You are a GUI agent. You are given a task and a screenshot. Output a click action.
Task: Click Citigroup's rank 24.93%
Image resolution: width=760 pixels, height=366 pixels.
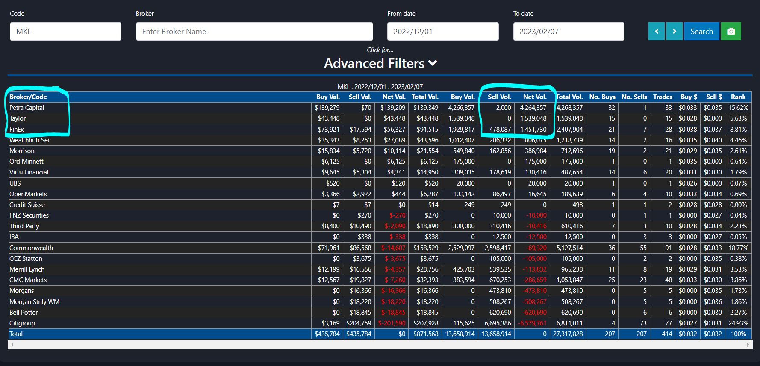738,323
